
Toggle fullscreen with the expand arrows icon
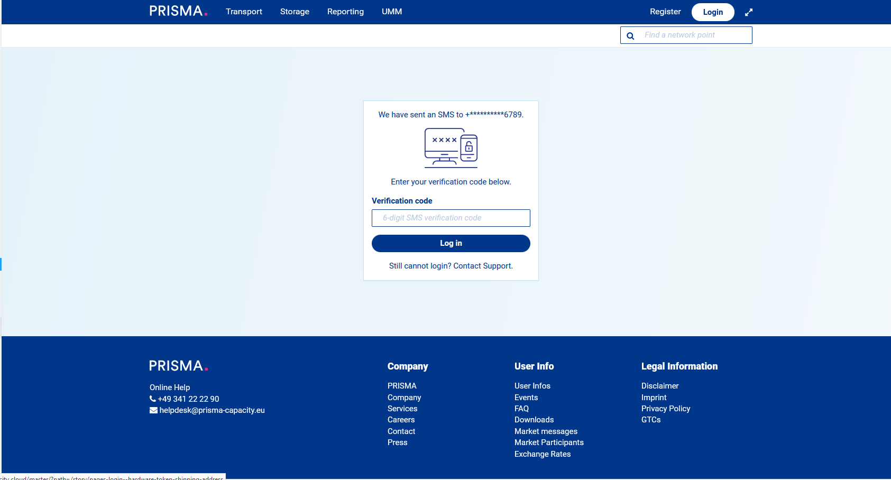tap(748, 12)
